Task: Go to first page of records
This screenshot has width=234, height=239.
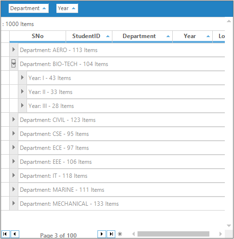Action: 5,234
